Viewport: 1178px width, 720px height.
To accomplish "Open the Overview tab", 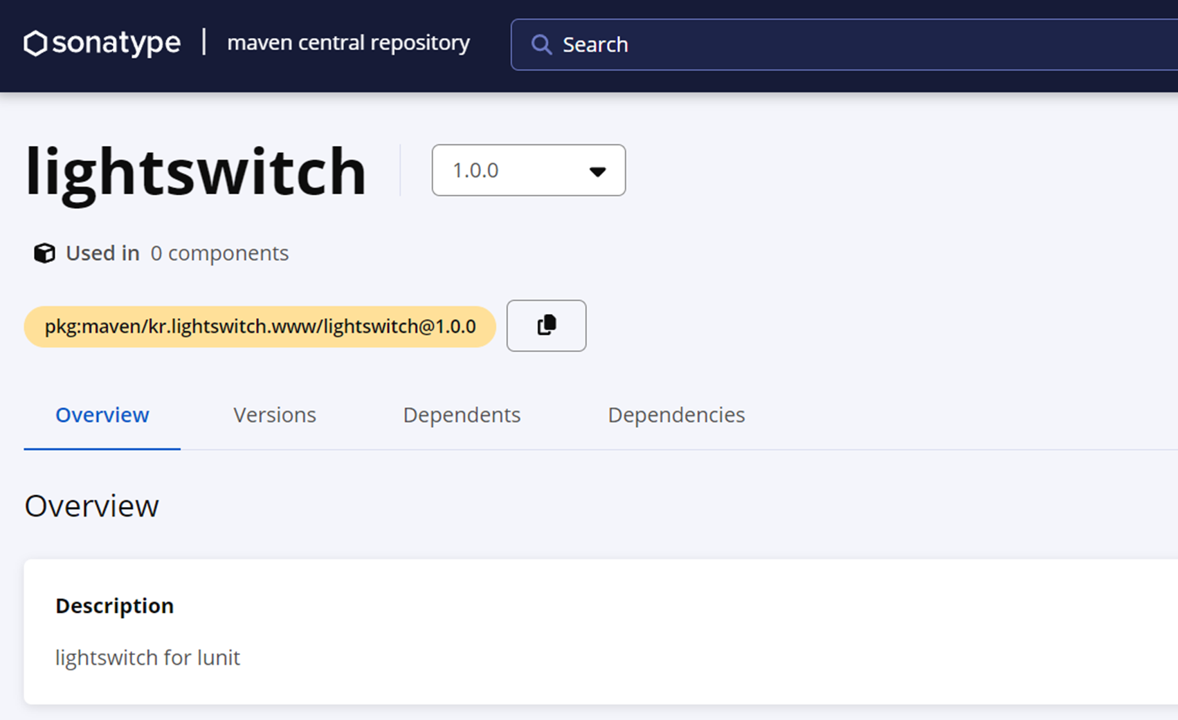I will click(x=102, y=415).
